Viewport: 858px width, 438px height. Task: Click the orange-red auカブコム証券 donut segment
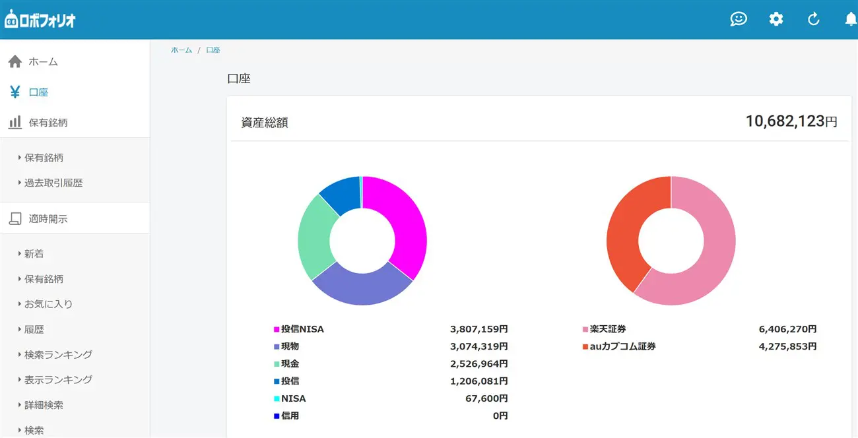(x=623, y=231)
